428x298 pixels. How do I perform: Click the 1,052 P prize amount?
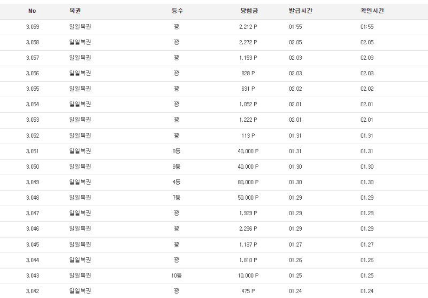coord(248,104)
